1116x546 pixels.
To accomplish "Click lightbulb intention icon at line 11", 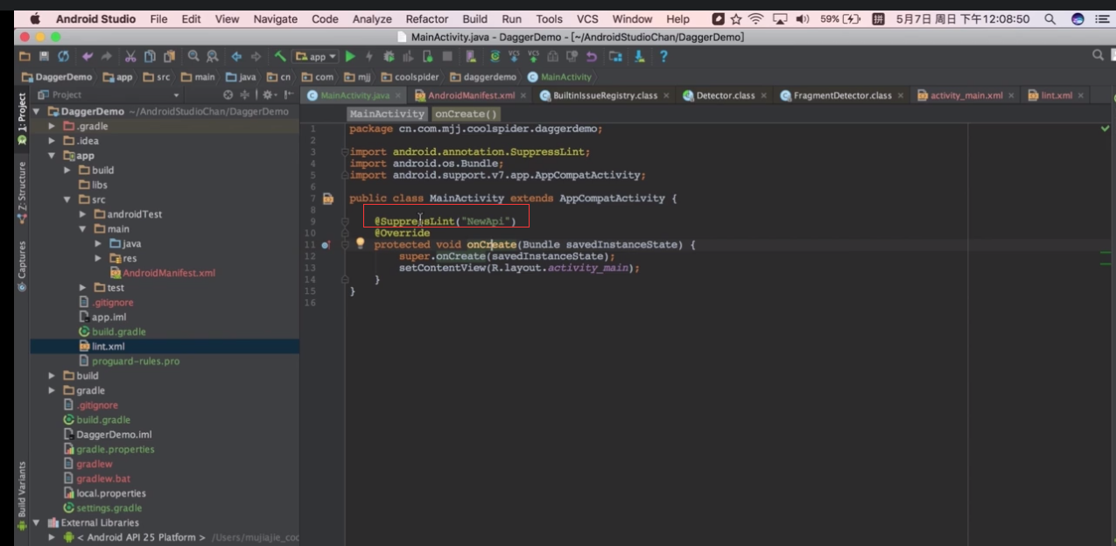I will coord(360,243).
